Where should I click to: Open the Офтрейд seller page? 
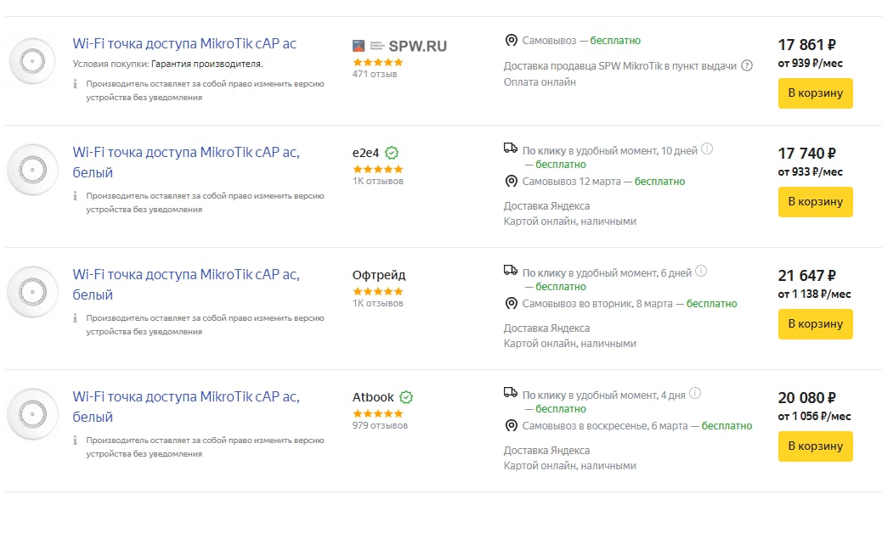(379, 275)
